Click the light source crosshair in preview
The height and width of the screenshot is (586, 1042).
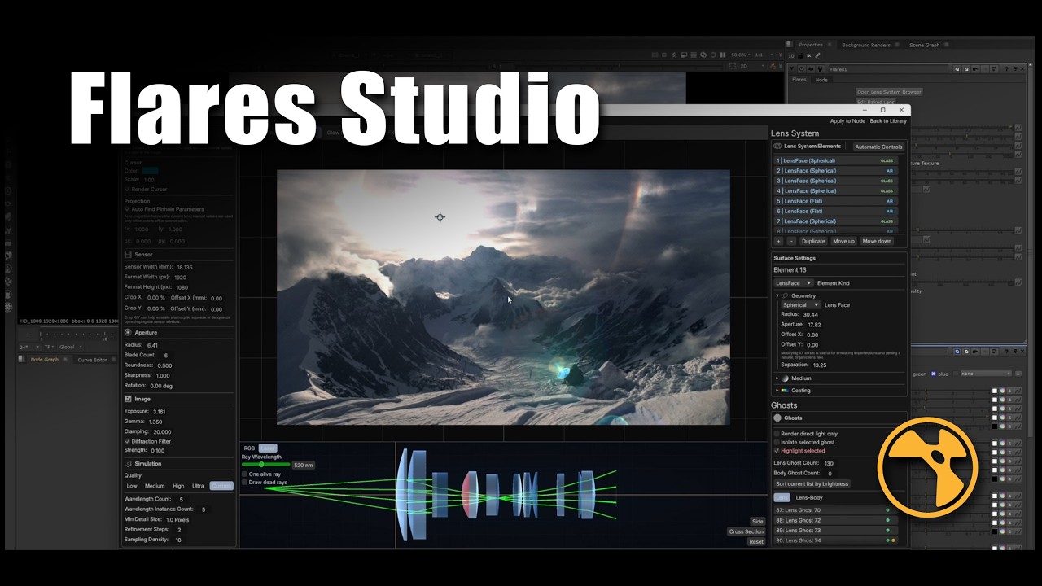[x=440, y=217]
